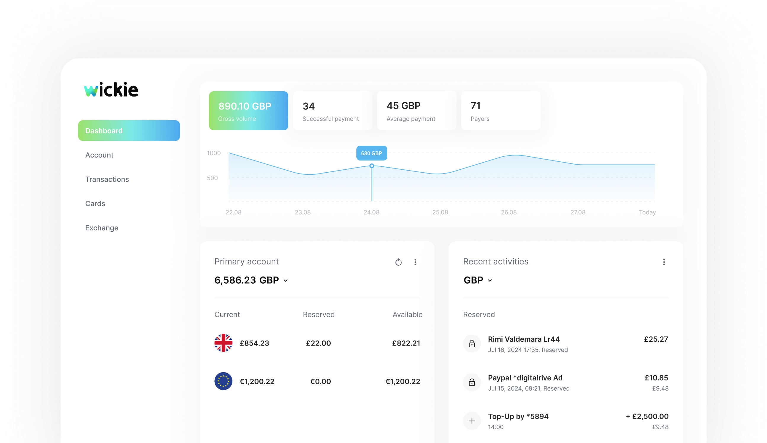Select the 71 Payers card

click(x=501, y=111)
